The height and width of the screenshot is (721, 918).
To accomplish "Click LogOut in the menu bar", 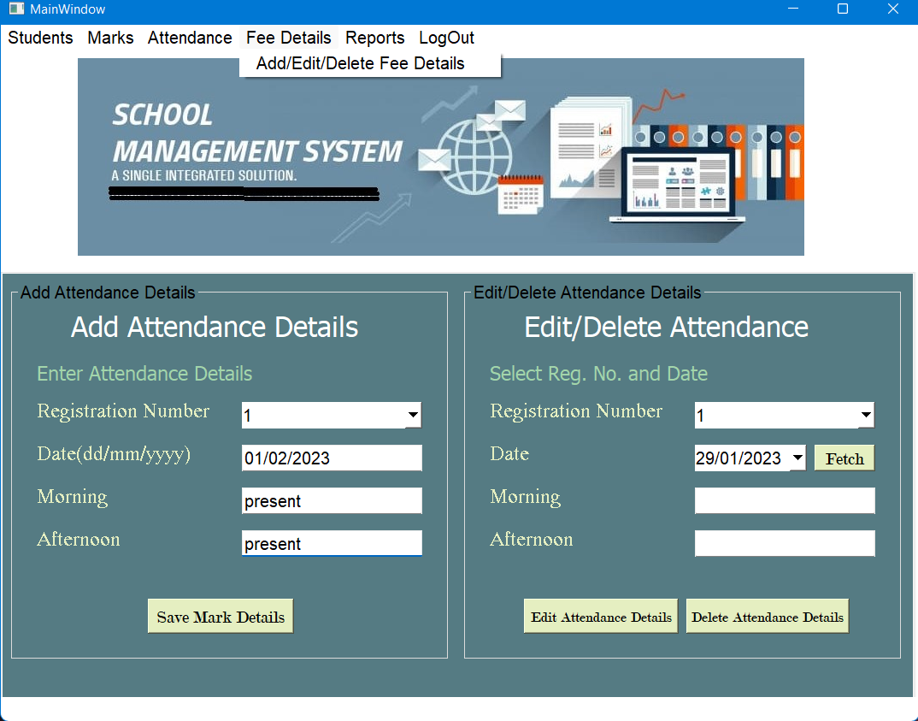I will pyautogui.click(x=445, y=38).
